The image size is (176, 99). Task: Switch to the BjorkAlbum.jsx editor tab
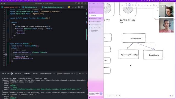tap(30, 7)
